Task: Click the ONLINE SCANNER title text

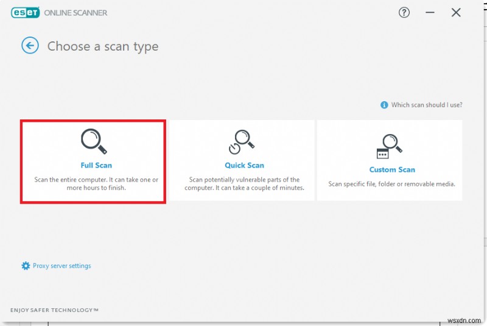Action: click(x=75, y=13)
